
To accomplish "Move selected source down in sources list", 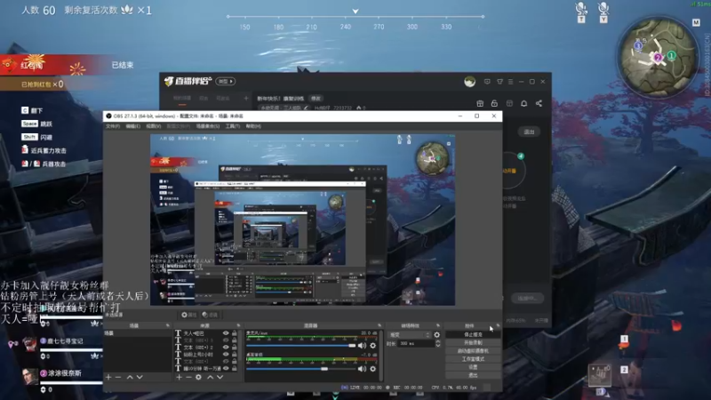I will (x=220, y=377).
